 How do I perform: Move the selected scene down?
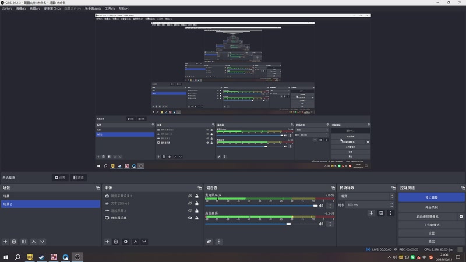pos(42,242)
